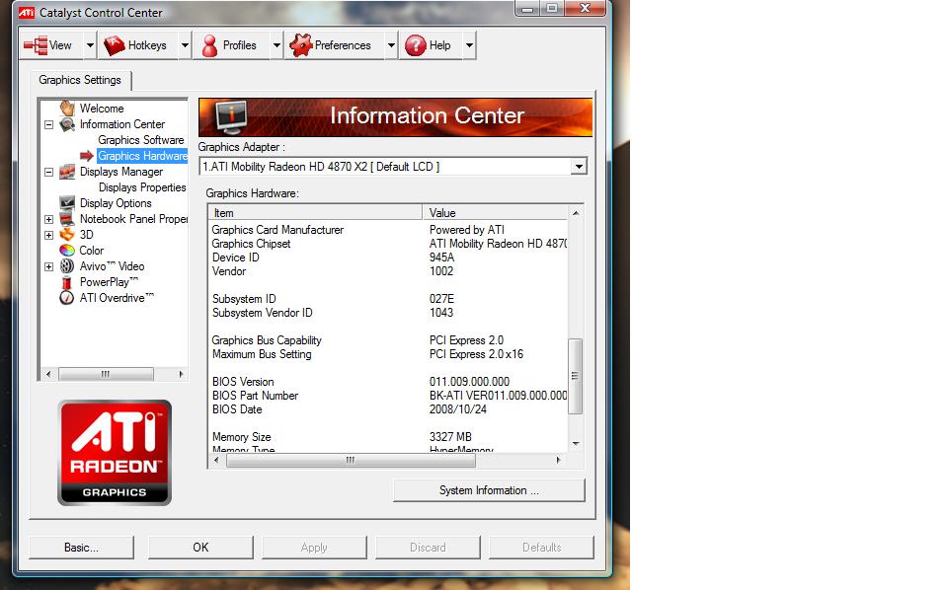The width and height of the screenshot is (948, 590).
Task: Click the Hotkeys keyboard icon
Action: pos(115,45)
